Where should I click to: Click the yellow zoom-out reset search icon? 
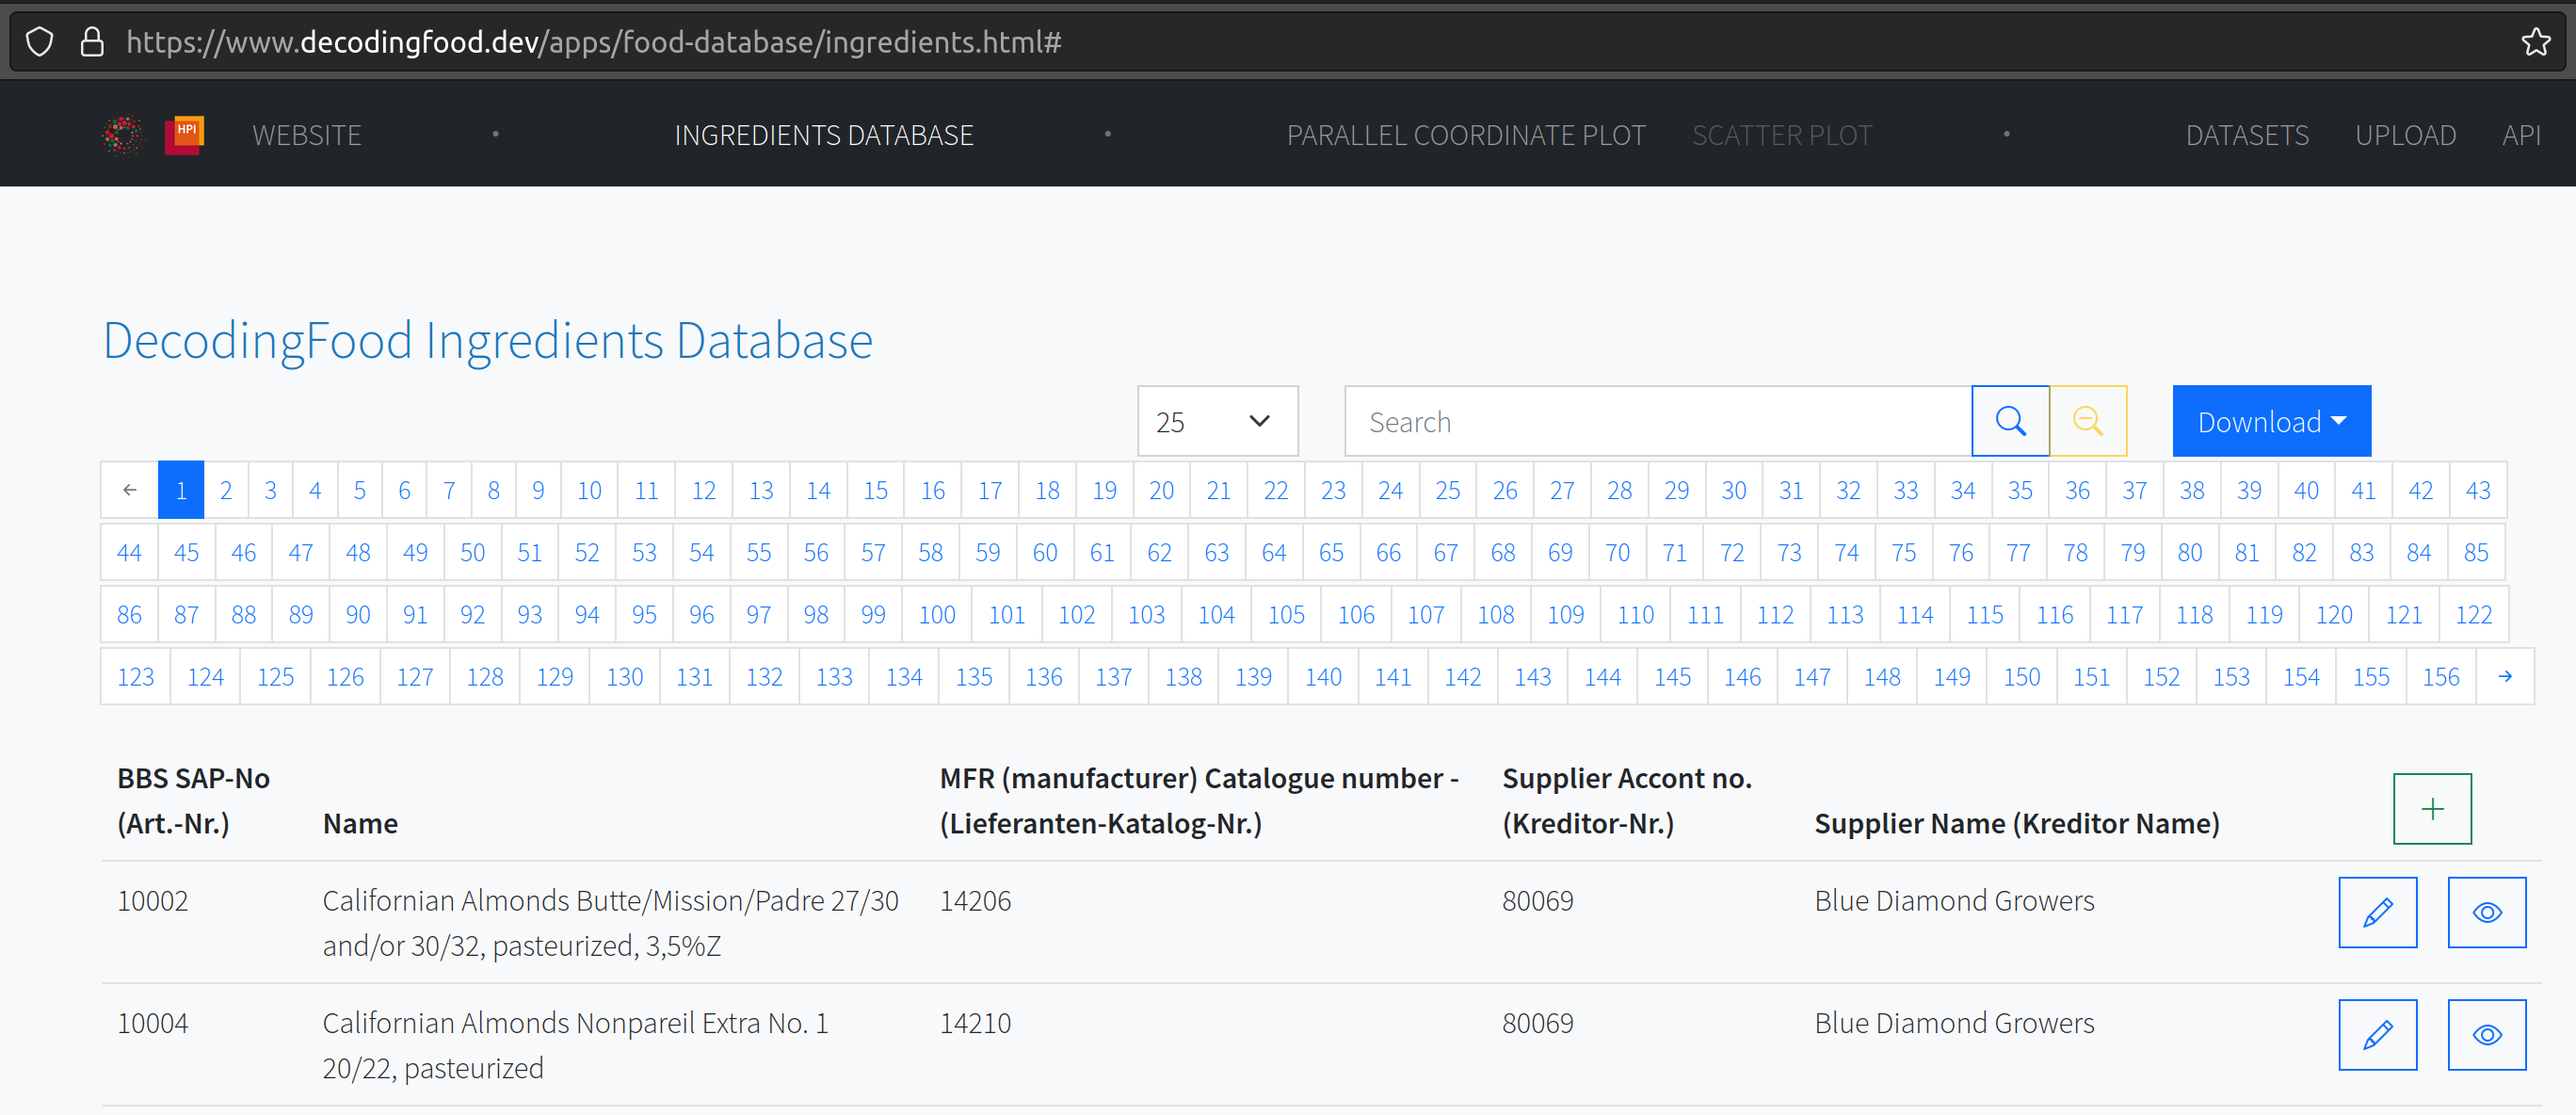2087,421
